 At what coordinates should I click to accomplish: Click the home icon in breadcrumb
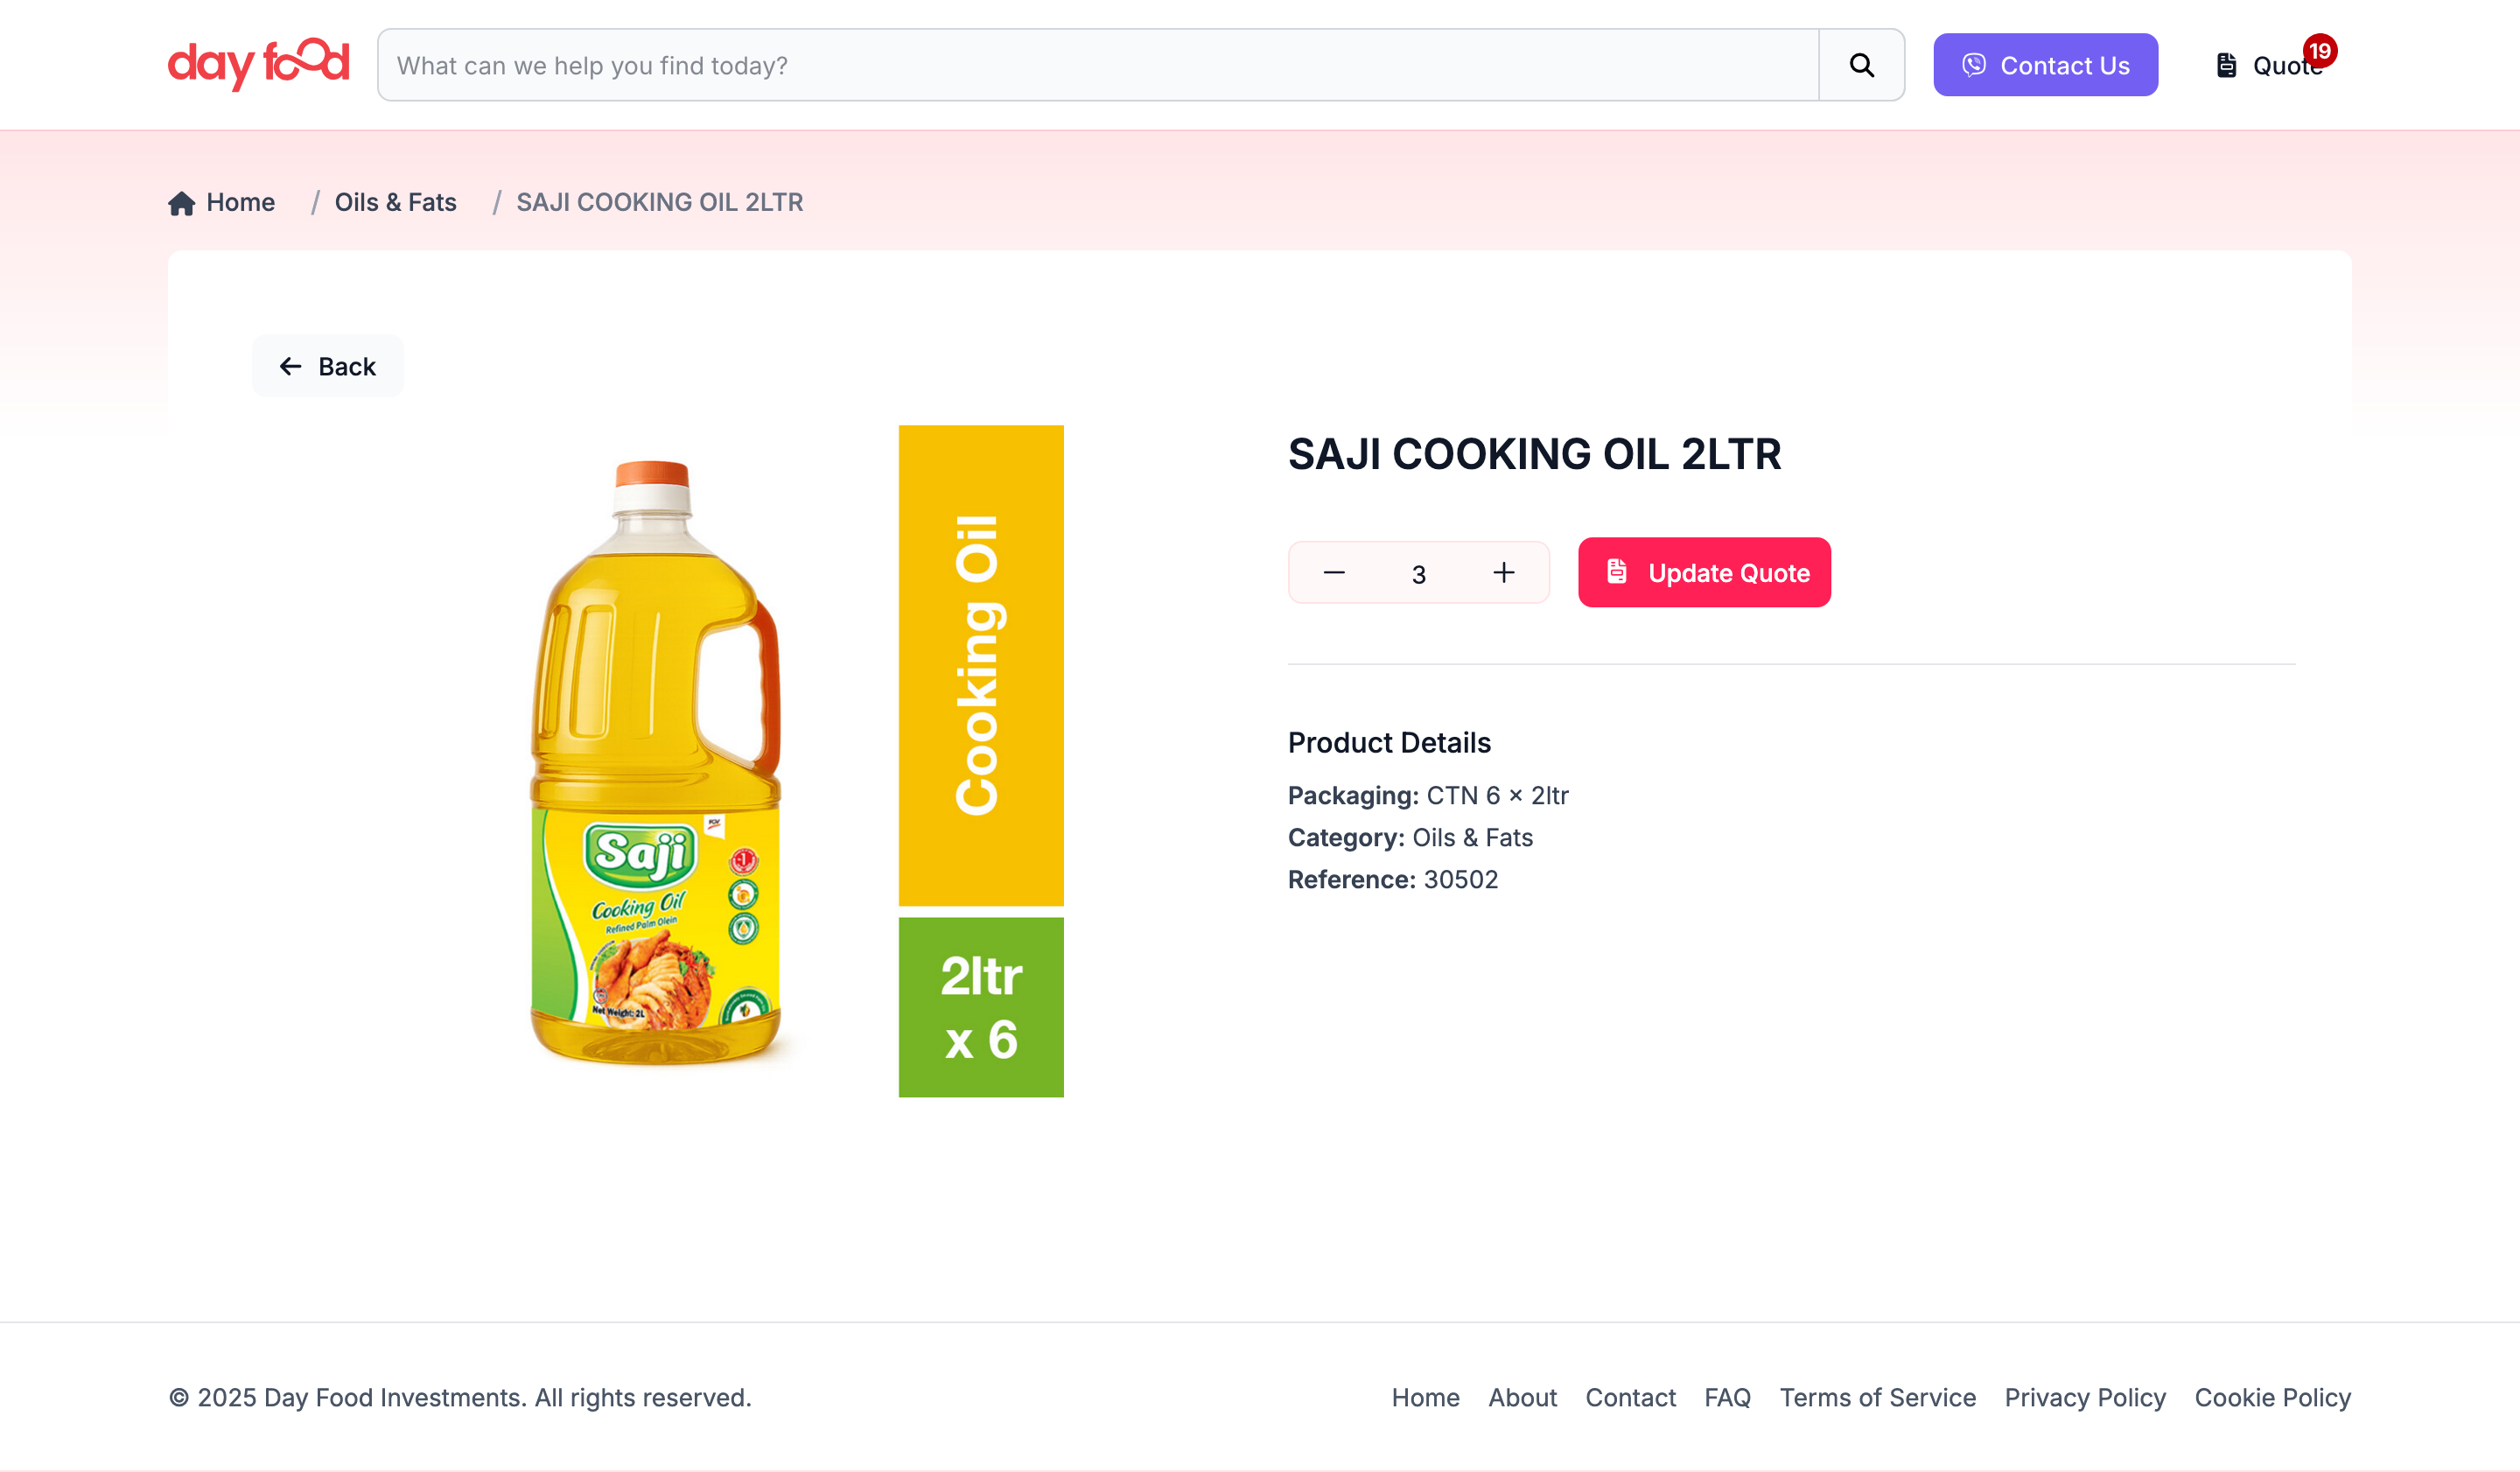coord(181,203)
